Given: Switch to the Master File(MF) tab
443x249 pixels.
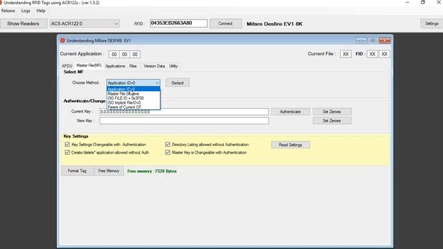Looking at the screenshot, I should click(89, 66).
